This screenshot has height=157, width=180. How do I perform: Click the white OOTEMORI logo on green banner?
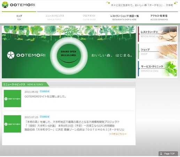point(26,55)
